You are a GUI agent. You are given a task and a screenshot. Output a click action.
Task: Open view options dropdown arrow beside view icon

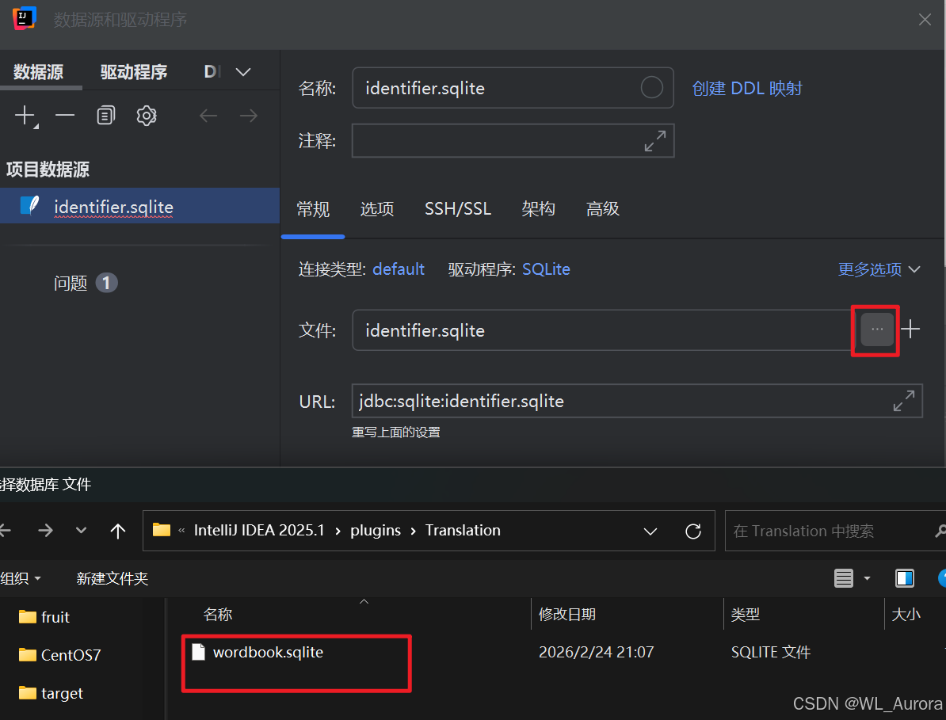(x=867, y=578)
